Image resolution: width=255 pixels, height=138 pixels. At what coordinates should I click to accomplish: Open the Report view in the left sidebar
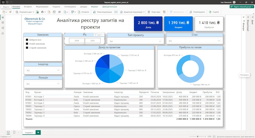coord(3,17)
